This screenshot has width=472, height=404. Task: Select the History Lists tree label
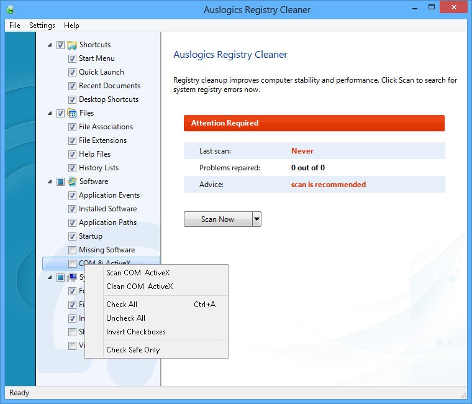pos(99,168)
